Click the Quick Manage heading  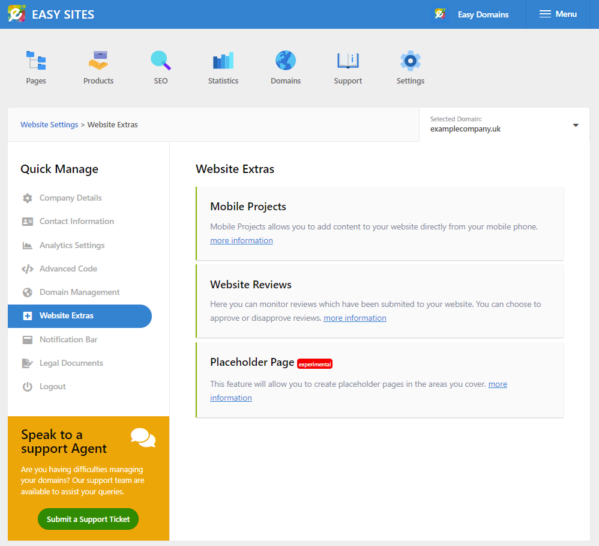tap(59, 169)
